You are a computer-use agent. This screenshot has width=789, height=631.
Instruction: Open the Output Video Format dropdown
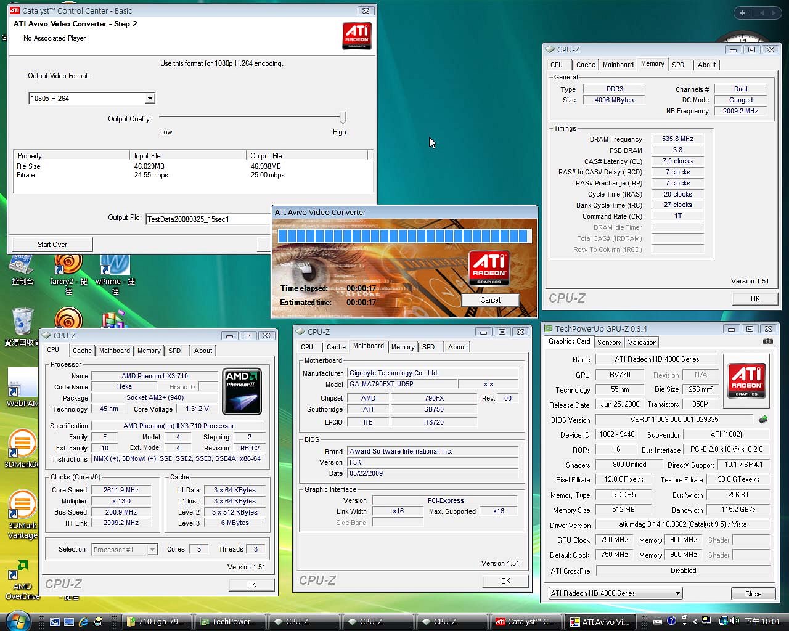coord(150,99)
